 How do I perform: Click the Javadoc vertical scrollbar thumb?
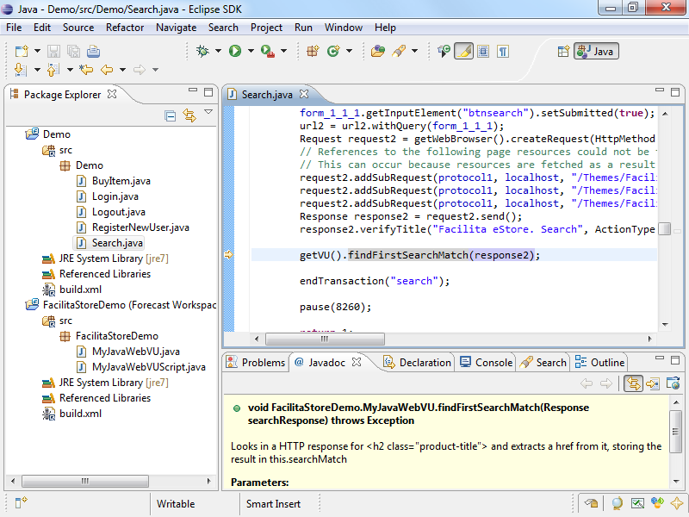pyautogui.click(x=676, y=432)
